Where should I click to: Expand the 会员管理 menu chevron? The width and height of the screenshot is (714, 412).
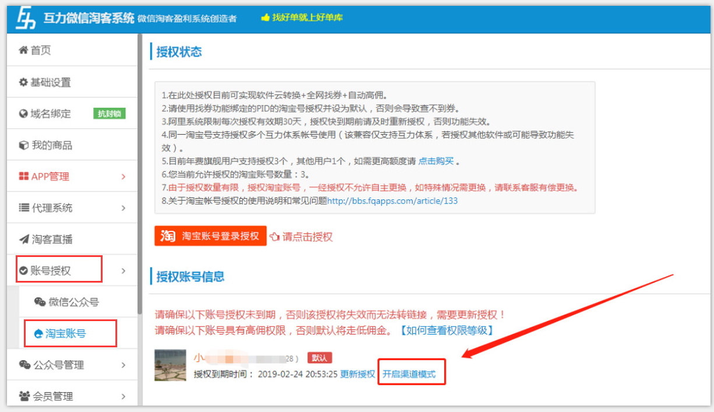(124, 397)
